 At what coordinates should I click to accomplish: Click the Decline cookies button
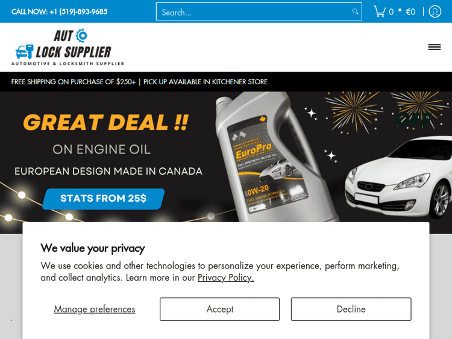click(x=351, y=309)
